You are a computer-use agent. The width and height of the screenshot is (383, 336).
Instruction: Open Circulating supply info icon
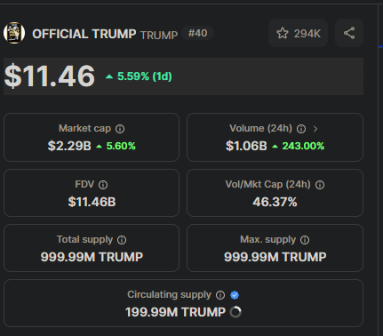[x=220, y=295]
